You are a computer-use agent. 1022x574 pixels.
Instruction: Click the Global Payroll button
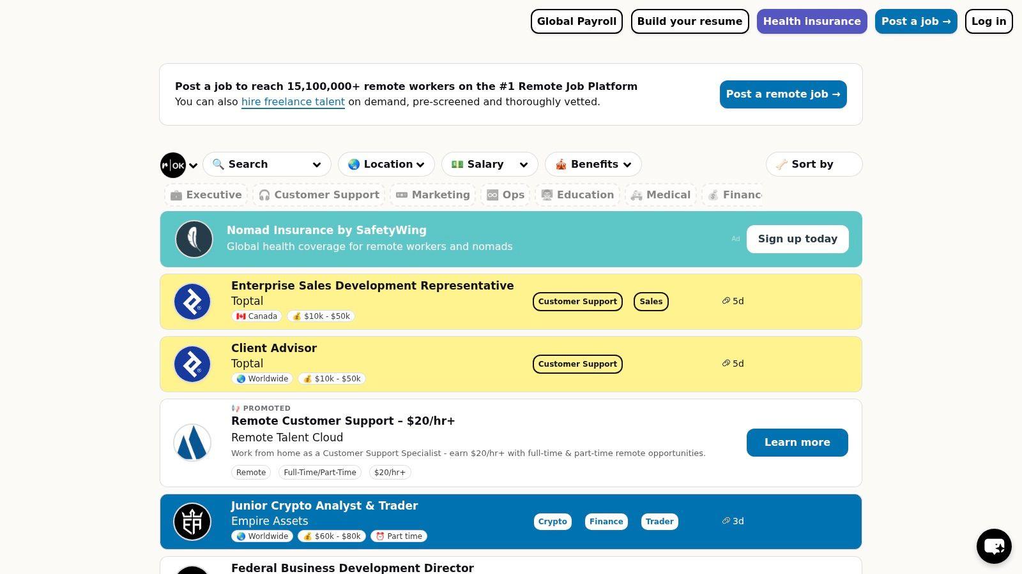tap(577, 22)
